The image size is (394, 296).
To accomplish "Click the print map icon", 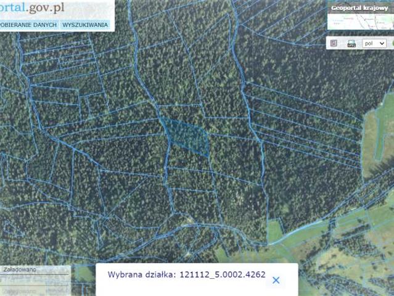I will point(351,43).
